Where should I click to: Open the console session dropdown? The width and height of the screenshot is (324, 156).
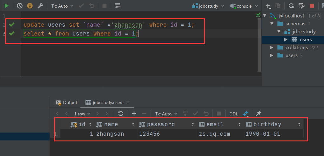pos(244,6)
